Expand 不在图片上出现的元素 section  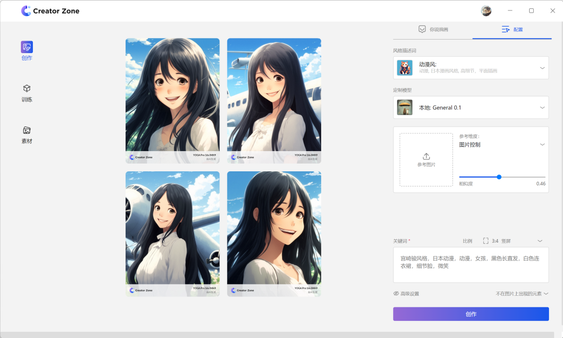(x=546, y=294)
